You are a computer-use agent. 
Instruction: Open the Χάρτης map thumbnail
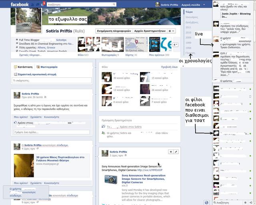point(136,44)
